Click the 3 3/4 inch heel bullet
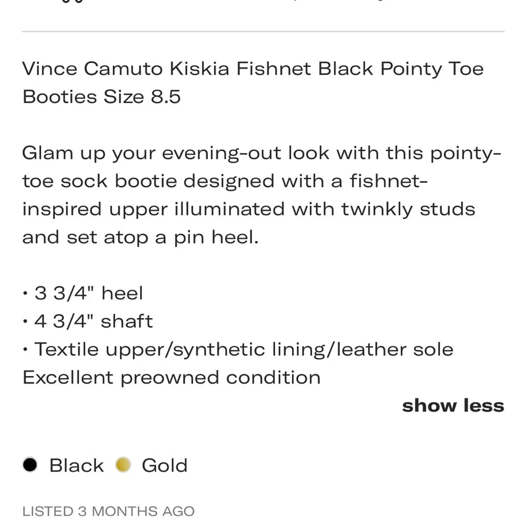The image size is (526, 526). [x=83, y=293]
